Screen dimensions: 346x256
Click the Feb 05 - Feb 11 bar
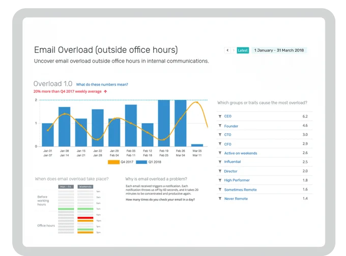(x=131, y=125)
